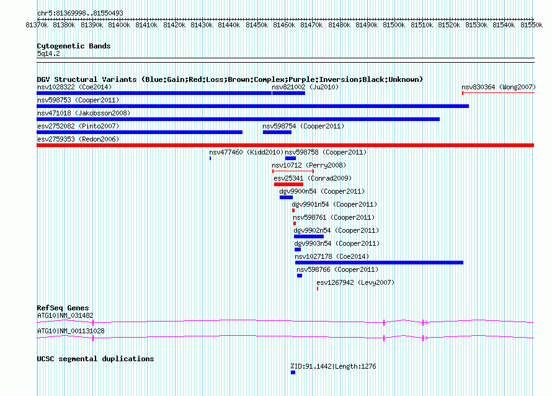Image resolution: width=552 pixels, height=396 pixels.
Task: Click ATG10|NM_031482 gene label
Action: point(65,315)
